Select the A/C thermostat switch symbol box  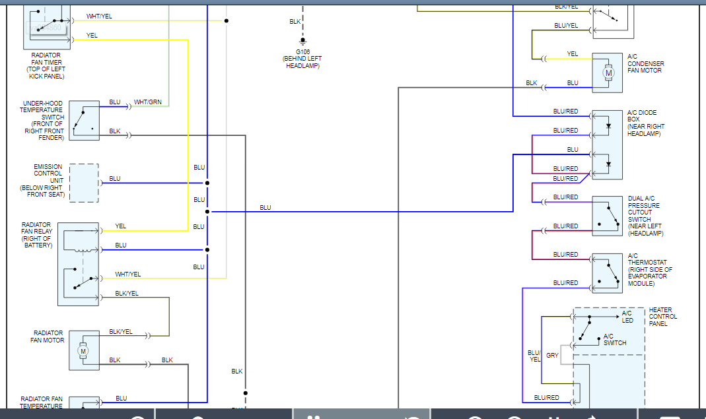(608, 273)
